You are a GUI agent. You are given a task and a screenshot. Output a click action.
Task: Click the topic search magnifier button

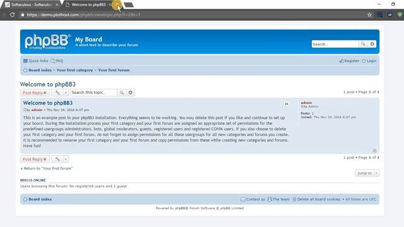(x=122, y=93)
